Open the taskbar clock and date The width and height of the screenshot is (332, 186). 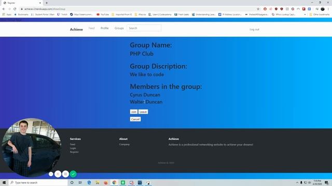[x=317, y=182]
